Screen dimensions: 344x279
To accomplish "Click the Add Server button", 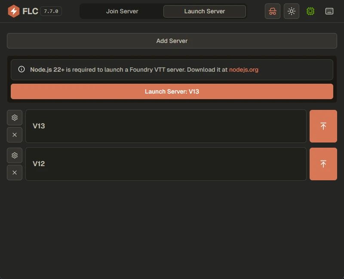I will coord(172,41).
